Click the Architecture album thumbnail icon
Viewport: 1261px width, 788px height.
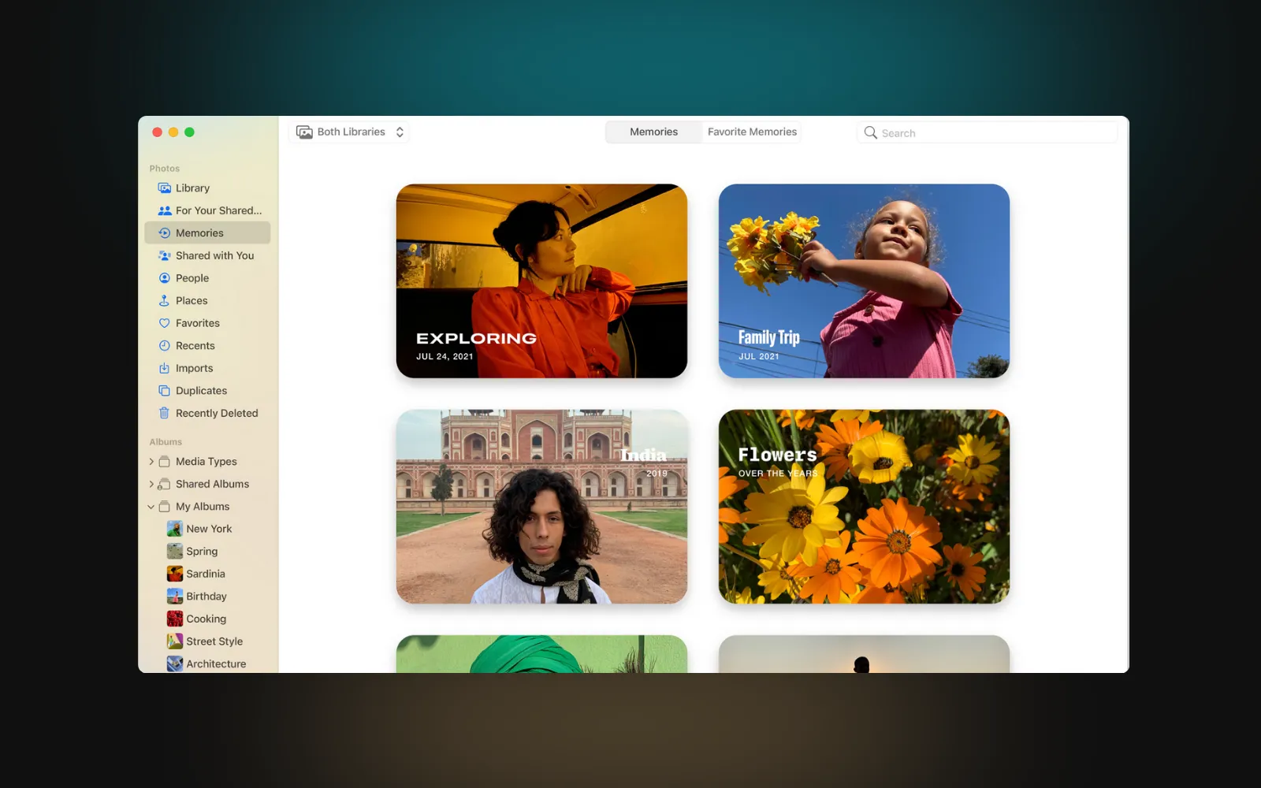[x=175, y=663]
